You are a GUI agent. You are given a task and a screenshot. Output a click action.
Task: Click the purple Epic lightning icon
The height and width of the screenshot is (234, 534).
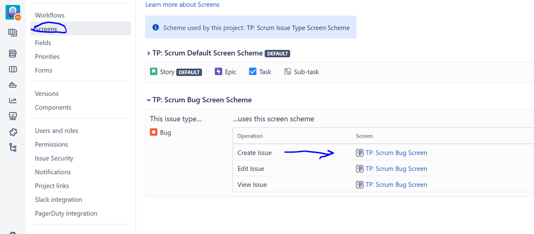[218, 72]
